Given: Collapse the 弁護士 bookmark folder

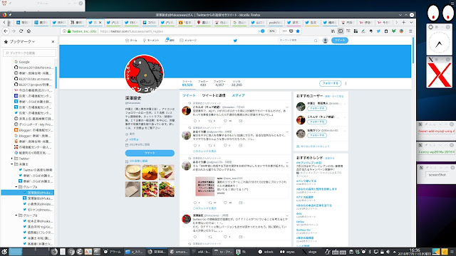Looking at the screenshot, I should point(12,164).
